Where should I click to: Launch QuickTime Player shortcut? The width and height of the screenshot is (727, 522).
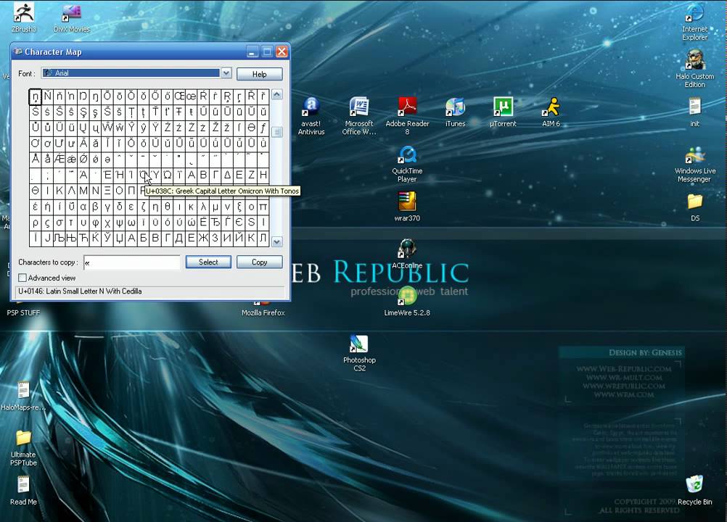(407, 164)
